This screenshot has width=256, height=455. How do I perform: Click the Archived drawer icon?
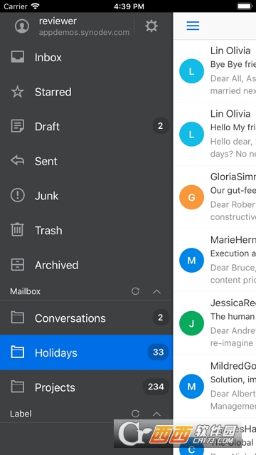coord(18,265)
